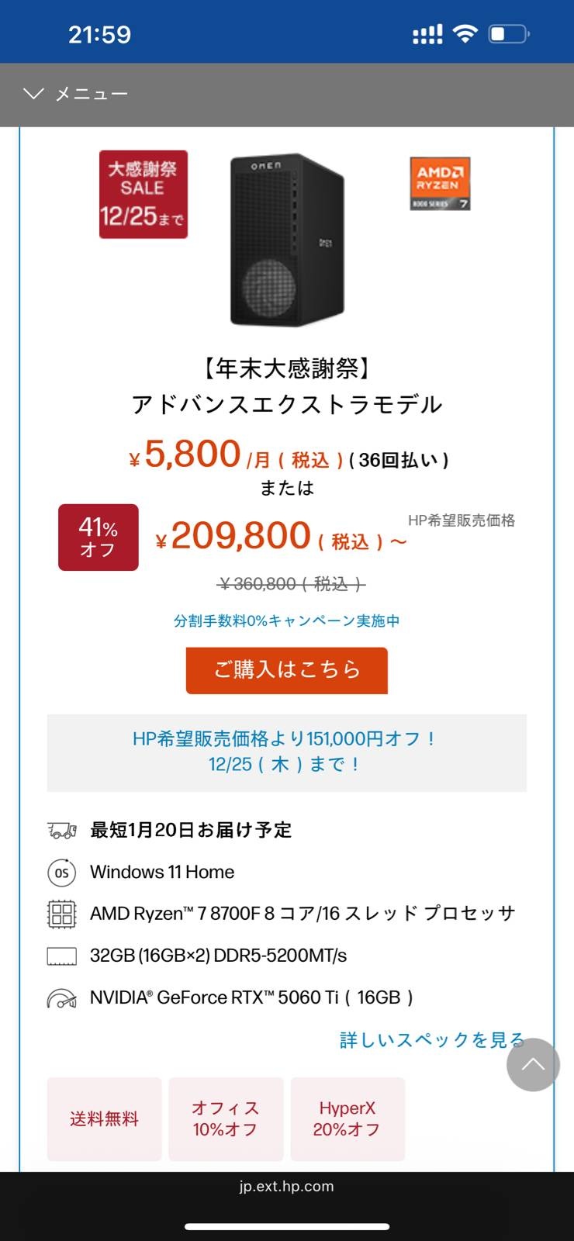
Task: Tap the memory module icon
Action: click(x=62, y=956)
